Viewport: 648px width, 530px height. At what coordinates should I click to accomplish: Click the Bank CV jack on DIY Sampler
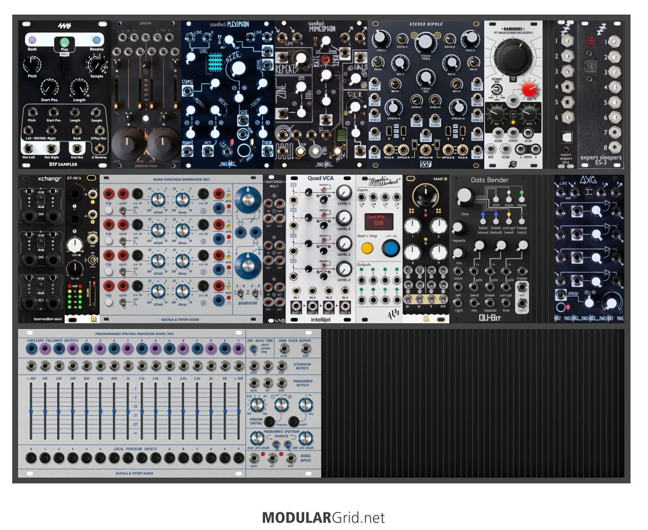tap(76, 131)
